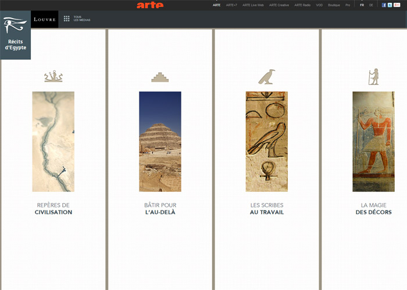Select ARTE in top navigation
Screen dimensions: 407x290
pos(216,5)
